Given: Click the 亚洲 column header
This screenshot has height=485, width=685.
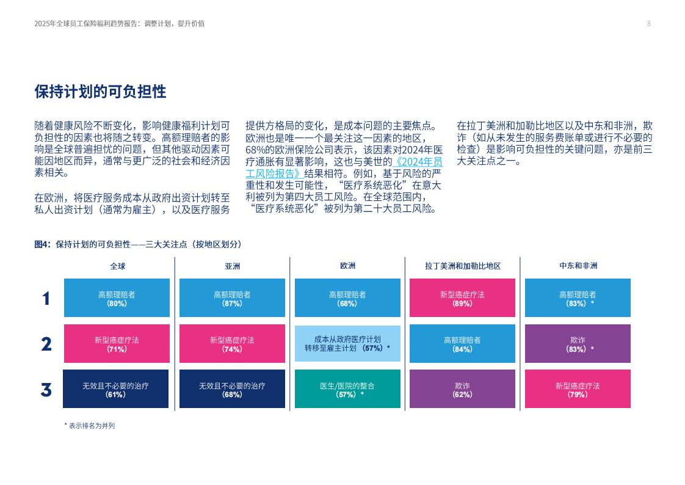Looking at the screenshot, I should (x=233, y=266).
